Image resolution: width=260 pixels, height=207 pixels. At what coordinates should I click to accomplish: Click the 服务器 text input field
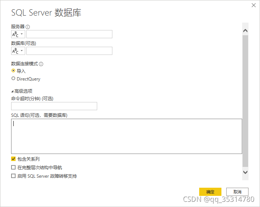click(69, 34)
